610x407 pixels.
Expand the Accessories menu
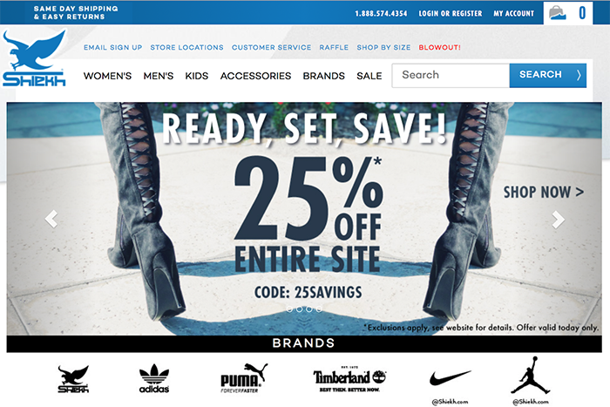[x=255, y=76]
